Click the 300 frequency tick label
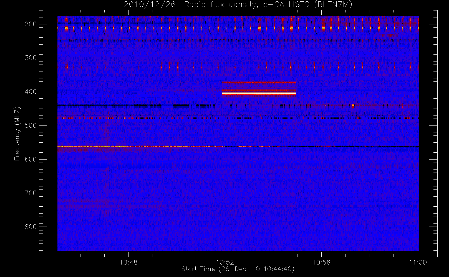Viewport: 449px width, 277px height. pos(31,58)
